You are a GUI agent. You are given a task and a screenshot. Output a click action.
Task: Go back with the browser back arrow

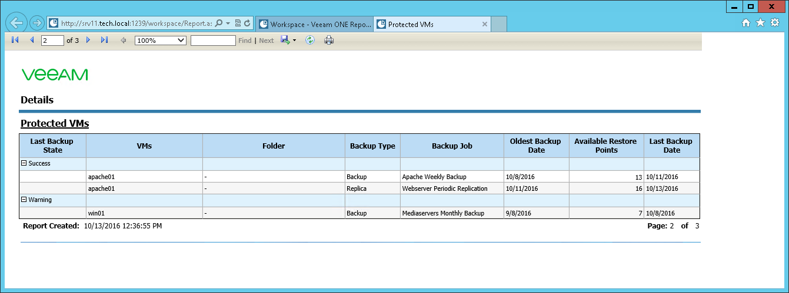tap(16, 23)
